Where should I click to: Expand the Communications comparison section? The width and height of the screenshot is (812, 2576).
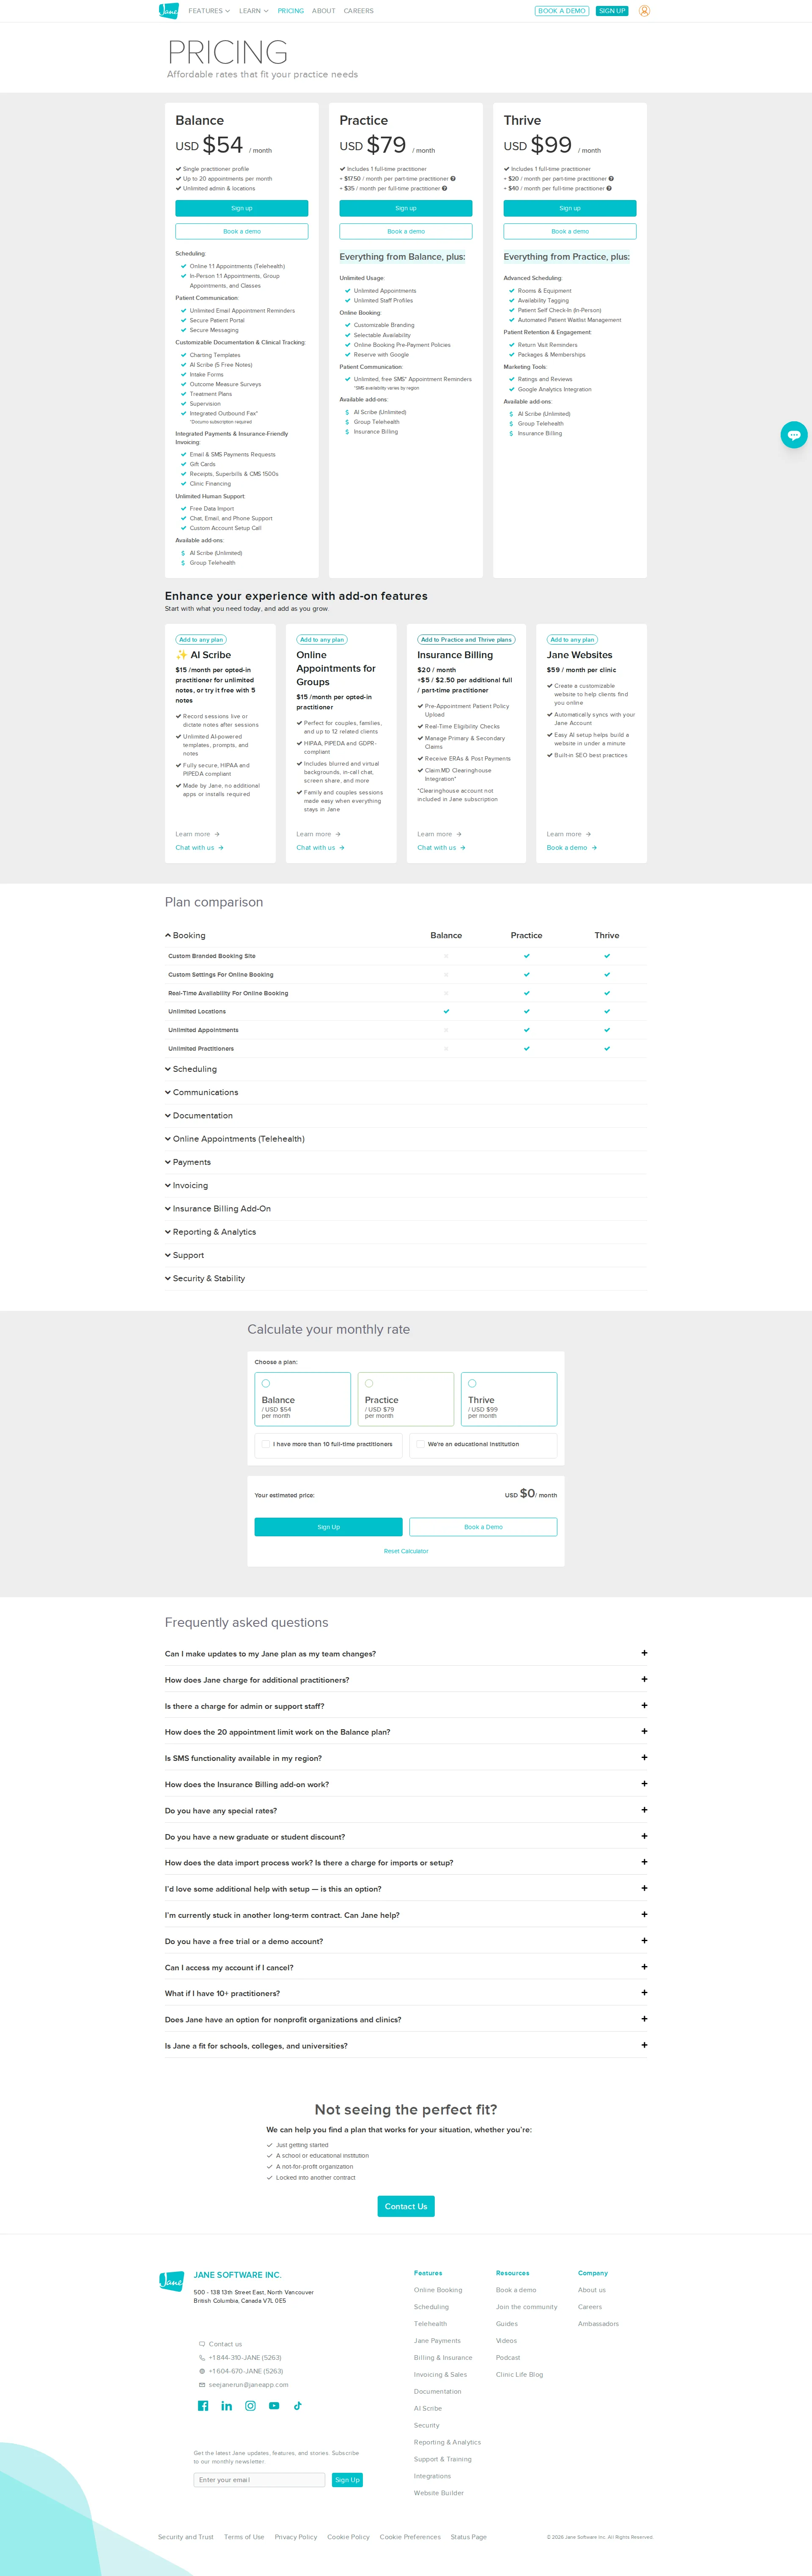tap(202, 1093)
